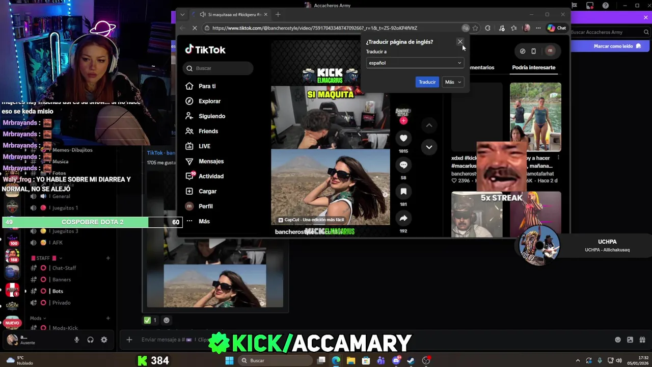Toggle Discord headphones deafen
Screen dimensions: 652x367
pyautogui.click(x=90, y=340)
